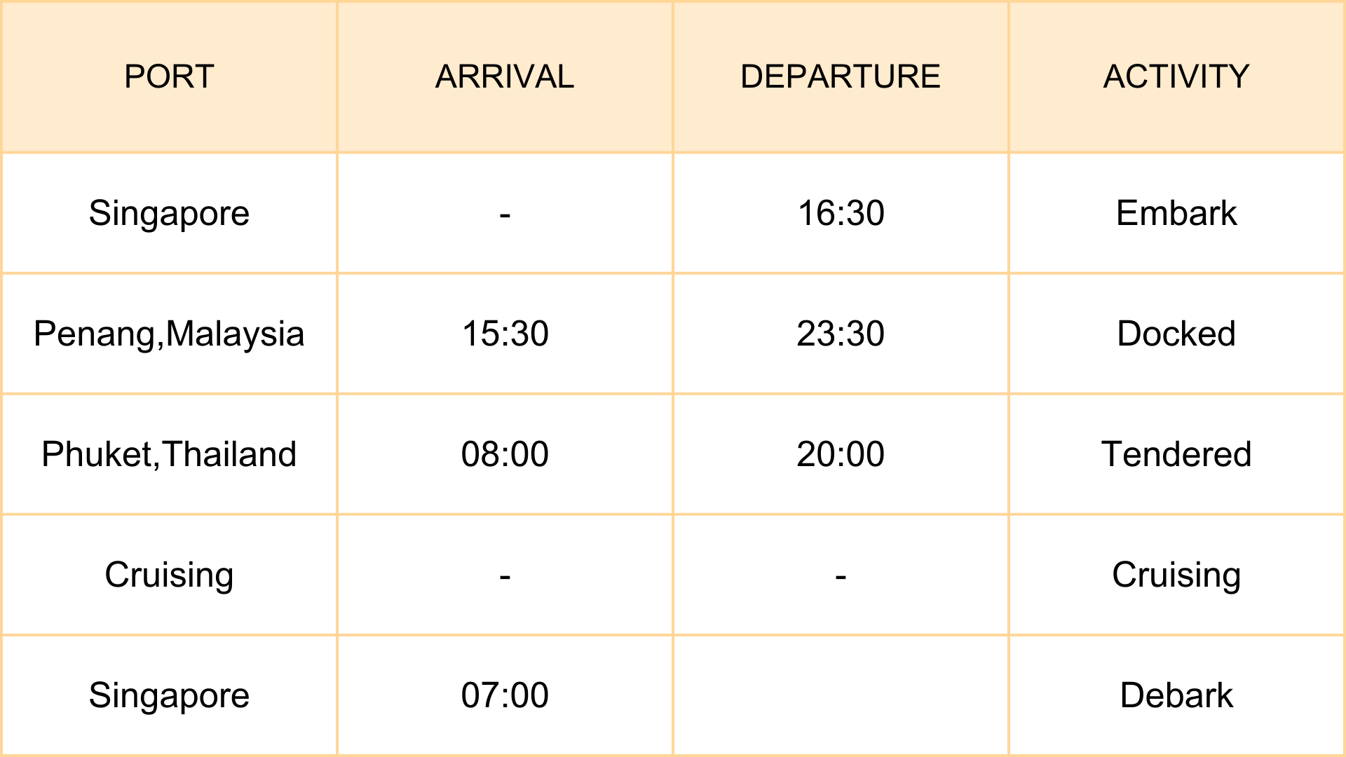
Task: Select the 23:30 departure time cell
Action: [841, 334]
